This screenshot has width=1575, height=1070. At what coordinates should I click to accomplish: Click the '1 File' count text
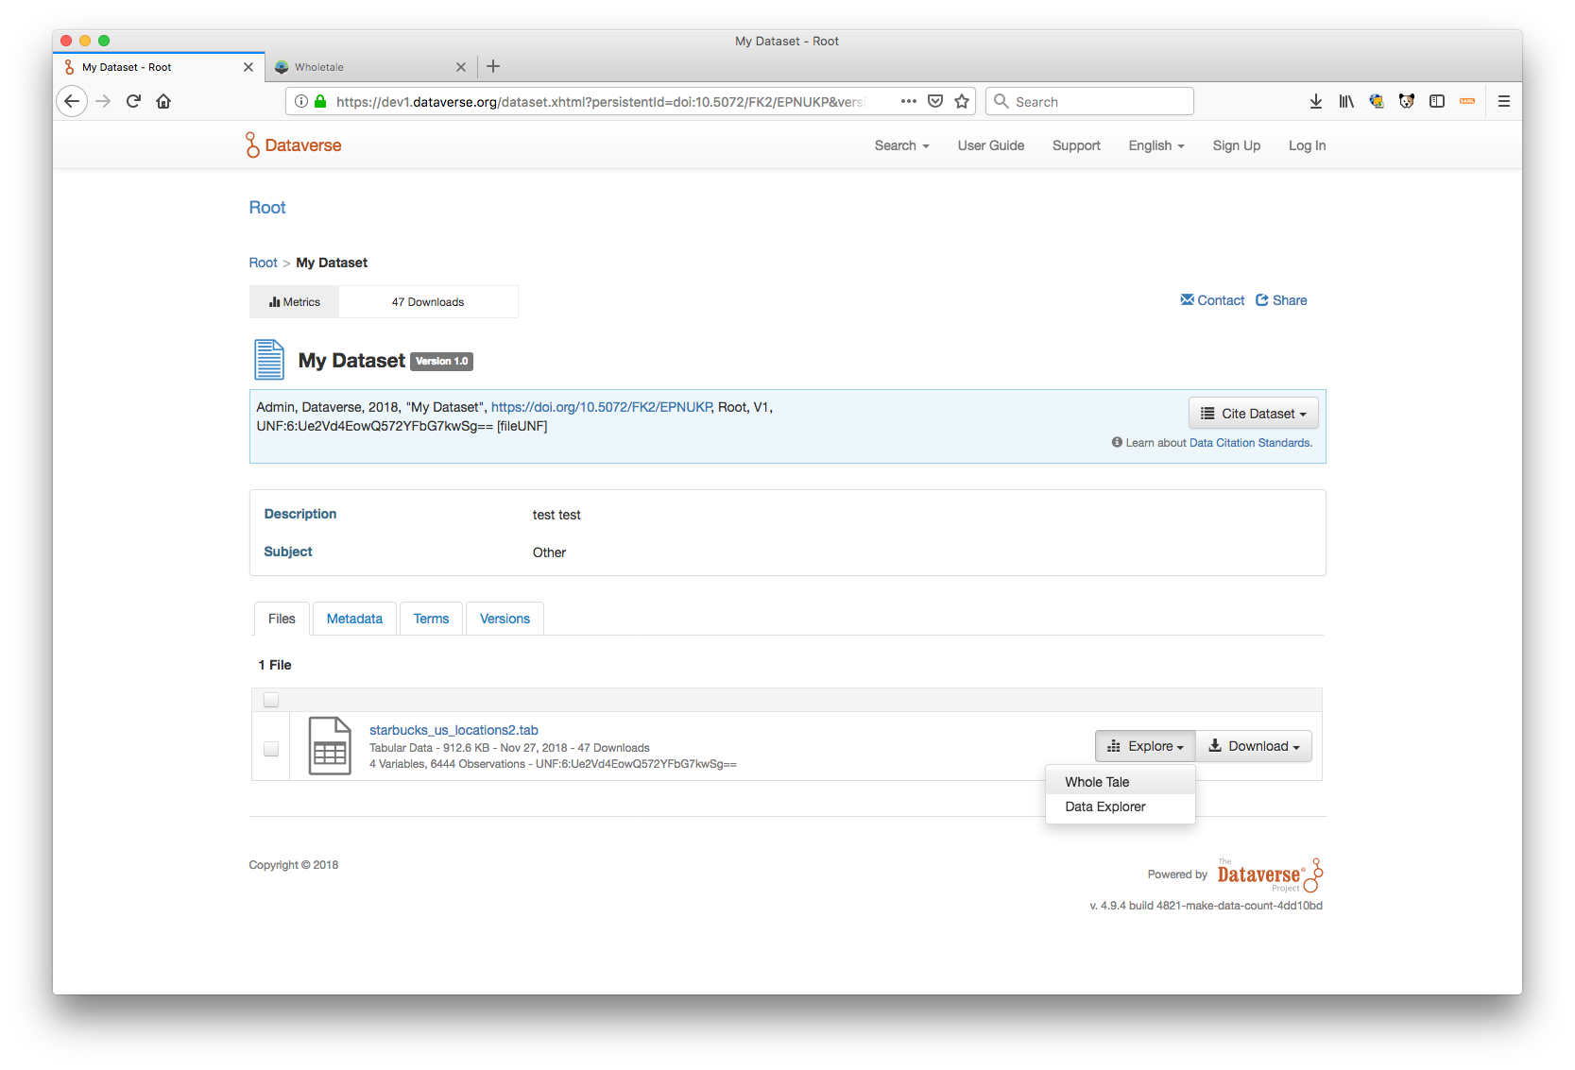click(x=275, y=665)
